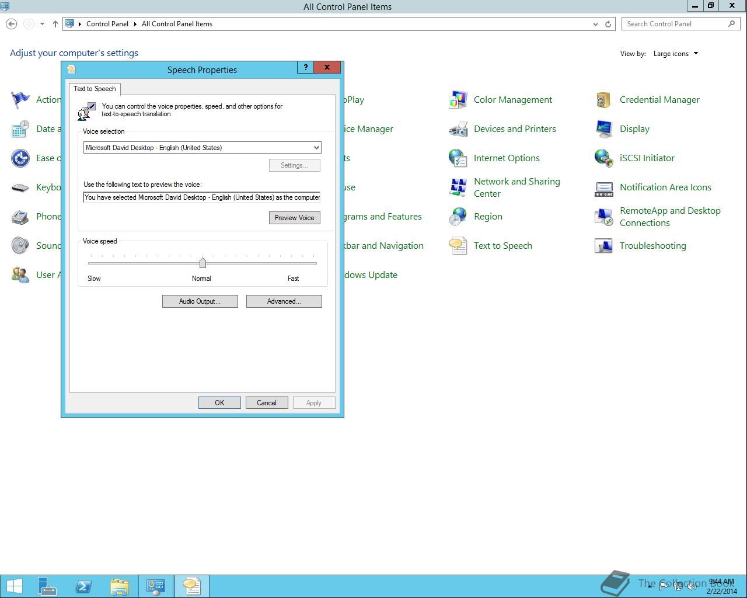The image size is (747, 598).
Task: Open Audio Output settings
Action: click(200, 301)
